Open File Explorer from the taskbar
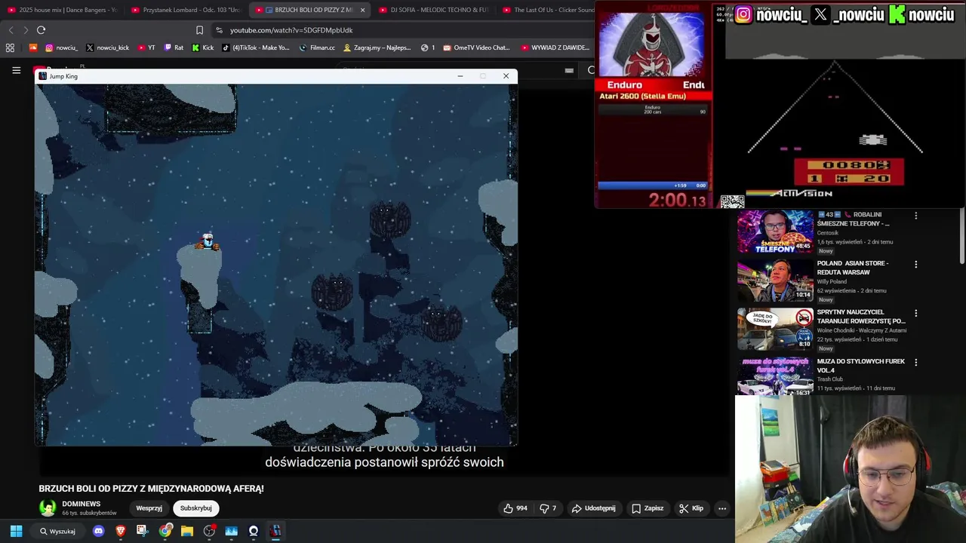The width and height of the screenshot is (966, 543). (187, 531)
